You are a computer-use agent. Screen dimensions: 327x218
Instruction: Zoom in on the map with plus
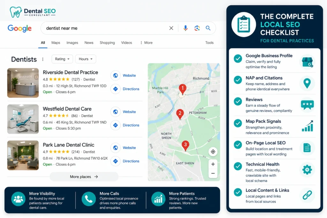(x=213, y=164)
